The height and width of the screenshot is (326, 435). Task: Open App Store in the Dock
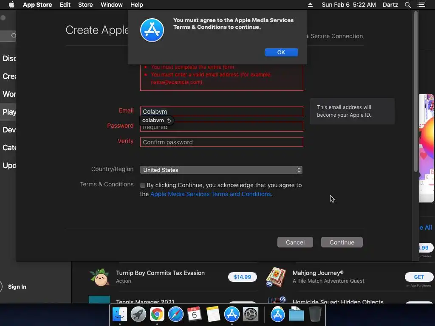232,315
